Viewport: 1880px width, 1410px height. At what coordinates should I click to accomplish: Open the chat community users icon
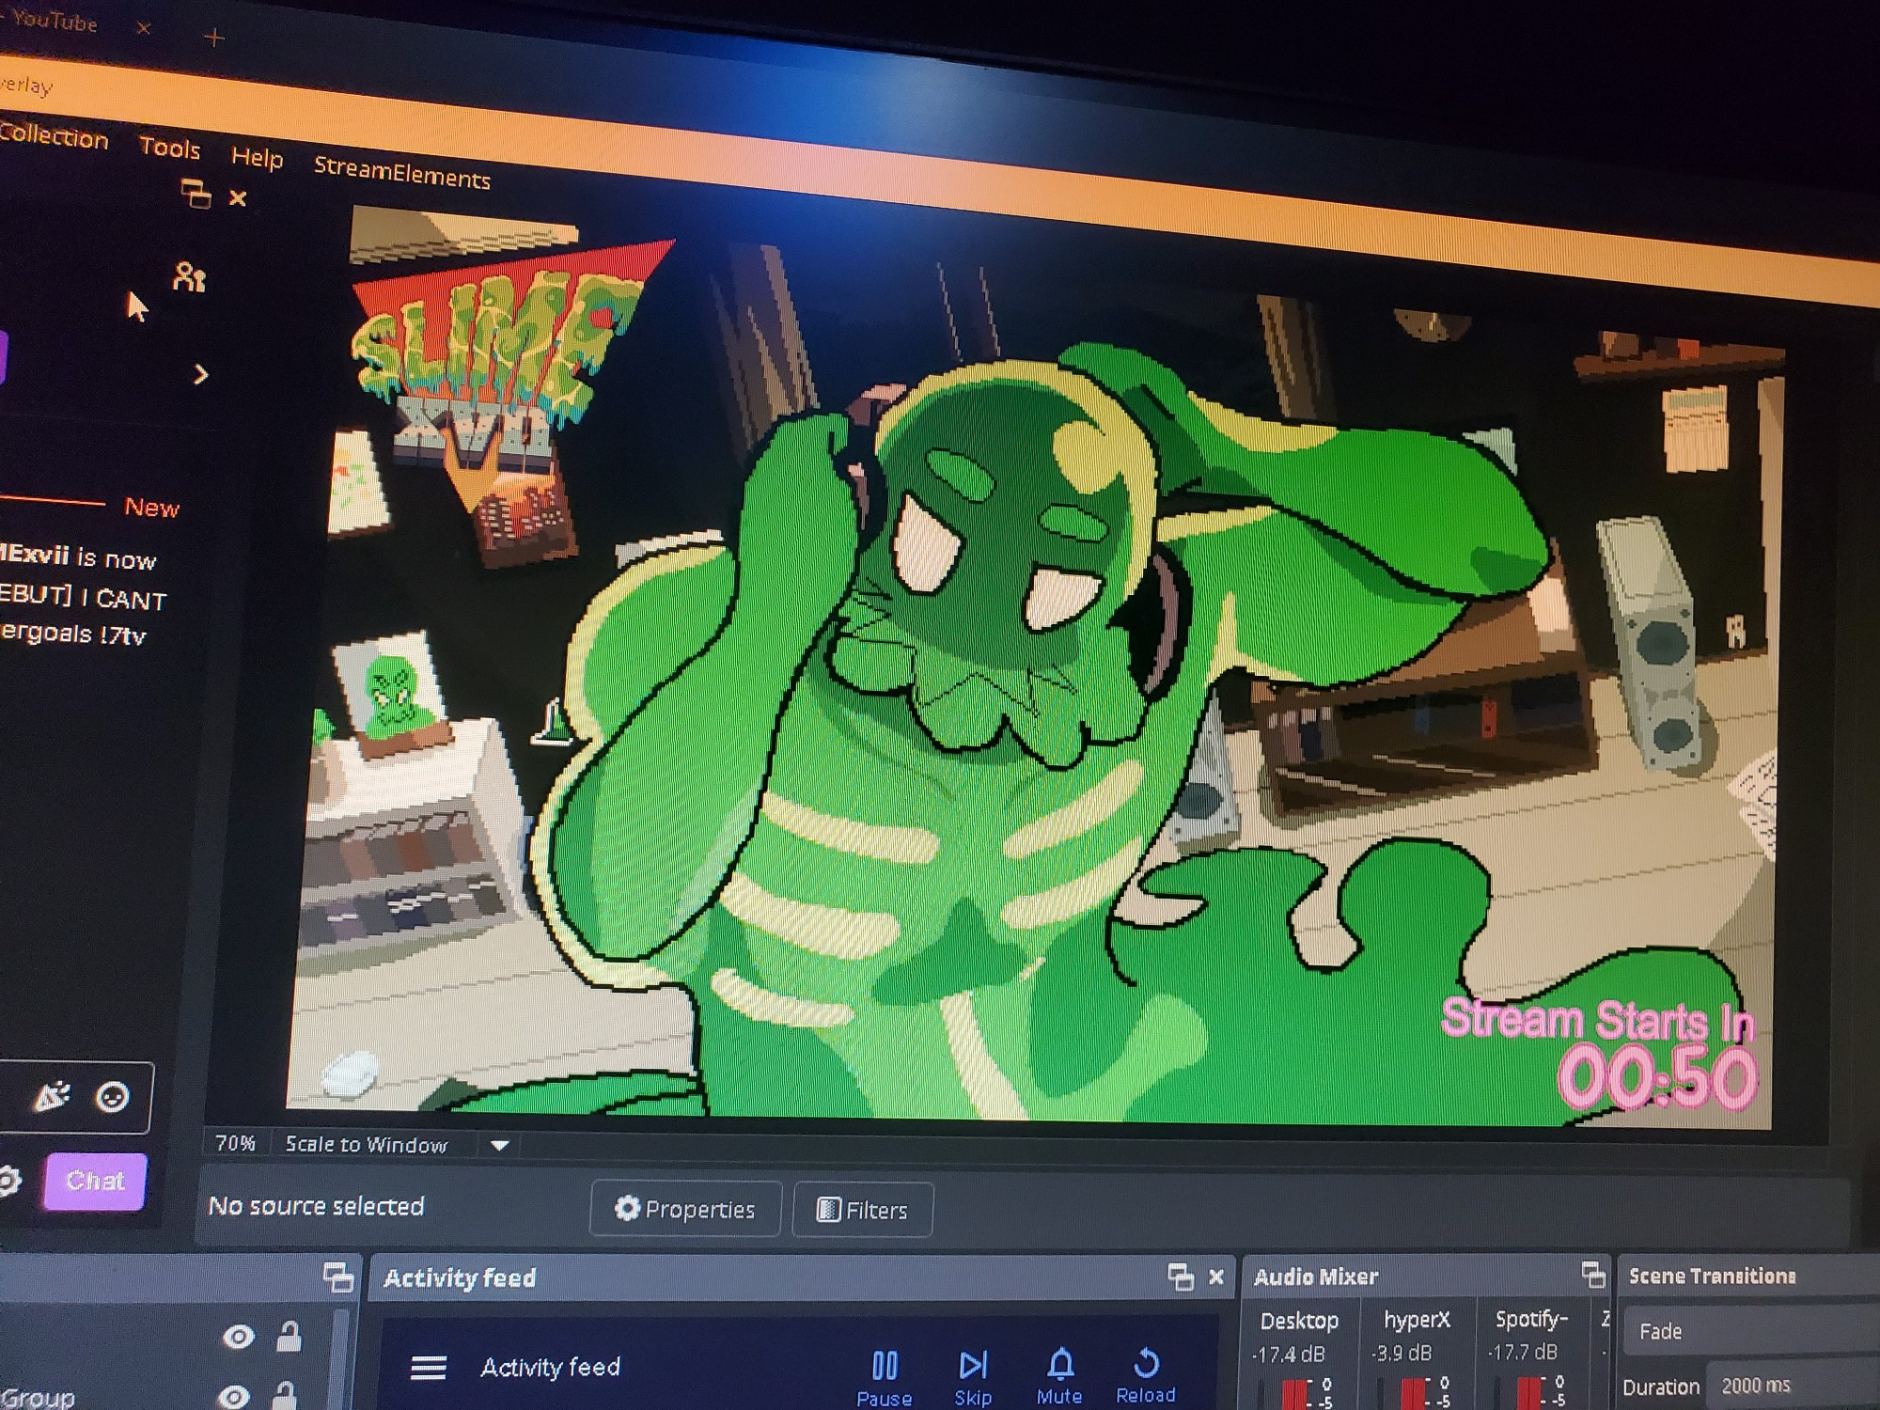point(189,276)
